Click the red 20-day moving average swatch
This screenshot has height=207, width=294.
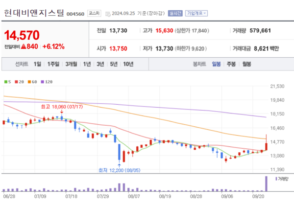[16, 82]
